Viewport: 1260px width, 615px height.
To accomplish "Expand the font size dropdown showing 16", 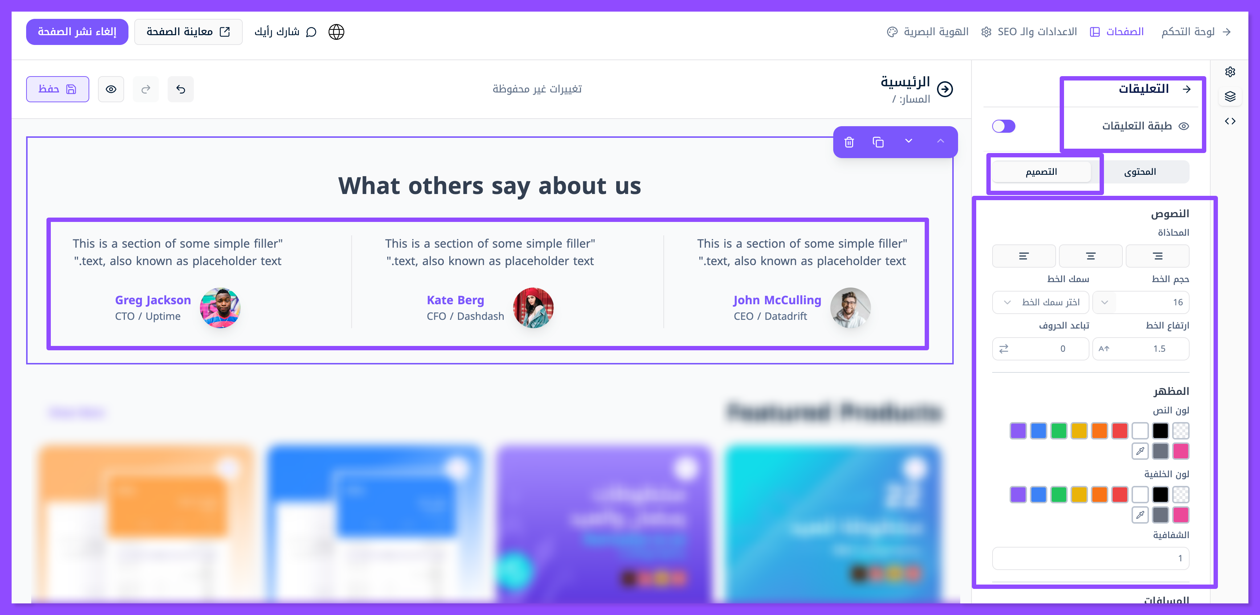I will click(x=1104, y=302).
